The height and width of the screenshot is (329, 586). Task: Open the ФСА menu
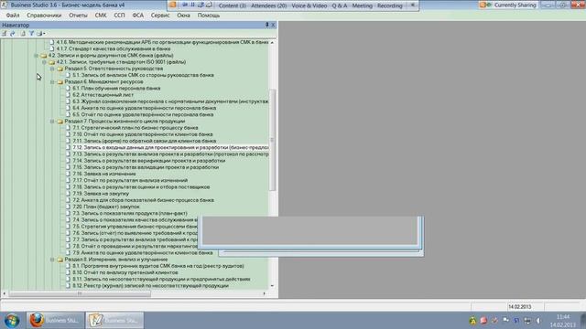click(138, 16)
